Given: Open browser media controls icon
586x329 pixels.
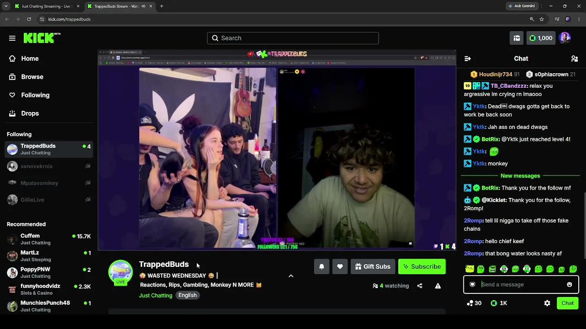Looking at the screenshot, I should [x=557, y=19].
